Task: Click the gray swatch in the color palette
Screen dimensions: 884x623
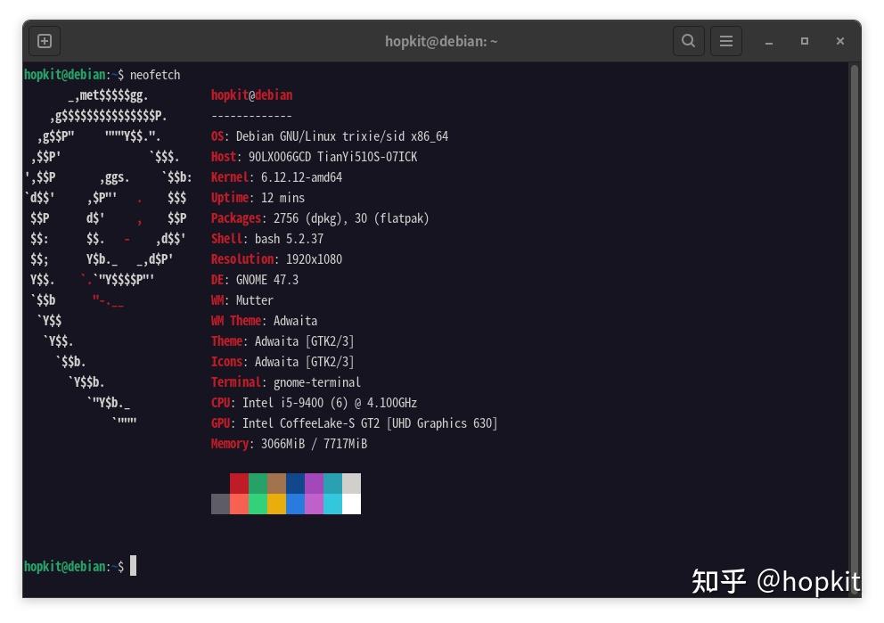Action: 221,504
